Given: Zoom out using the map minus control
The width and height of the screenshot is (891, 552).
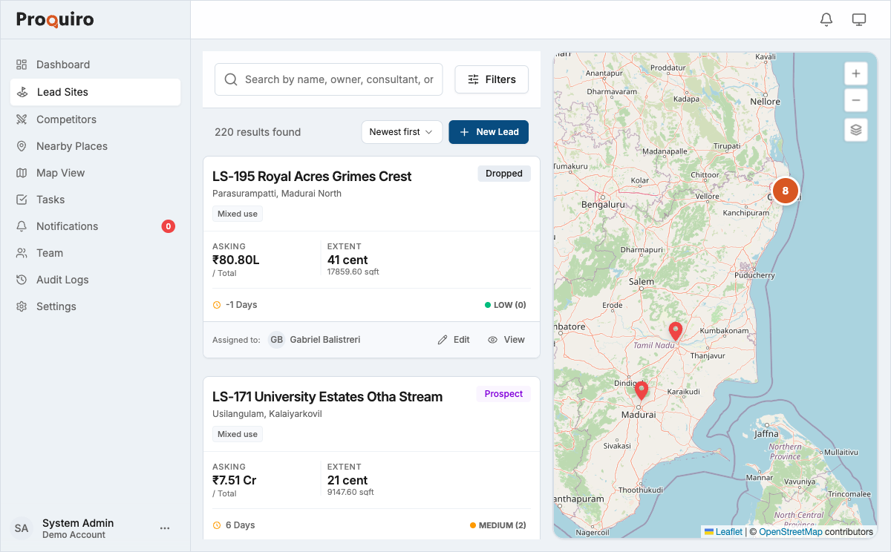Looking at the screenshot, I should [855, 99].
